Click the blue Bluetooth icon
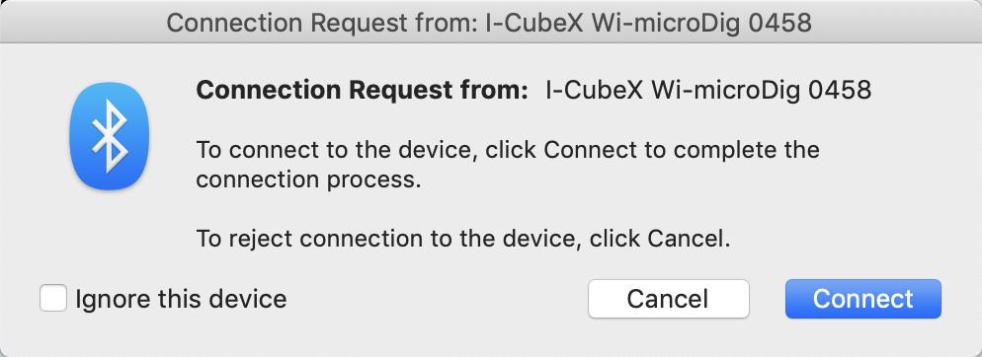 [x=109, y=136]
